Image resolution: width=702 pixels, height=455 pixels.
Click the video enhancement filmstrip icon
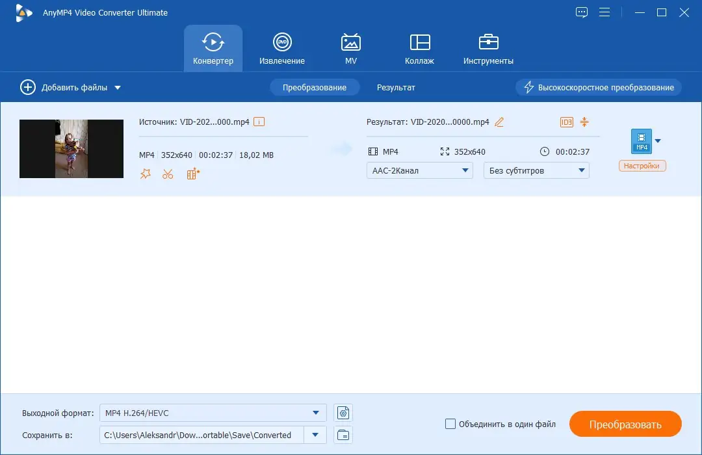click(192, 174)
